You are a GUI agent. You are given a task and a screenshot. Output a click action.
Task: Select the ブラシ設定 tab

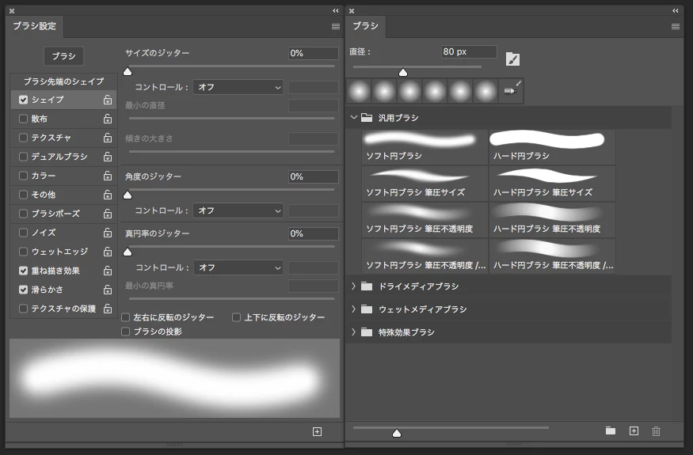[35, 26]
